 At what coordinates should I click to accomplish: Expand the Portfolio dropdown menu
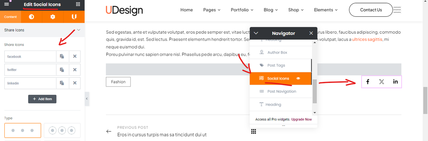[x=242, y=10]
